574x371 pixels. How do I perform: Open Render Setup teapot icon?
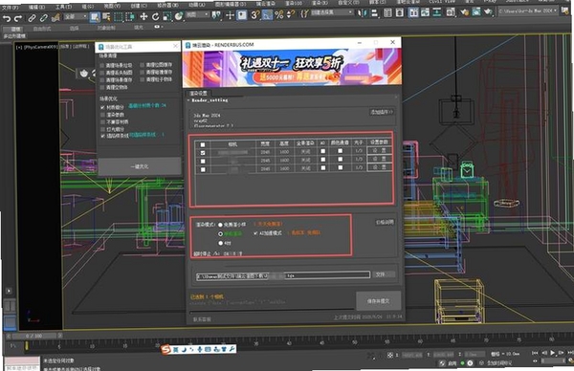[464, 12]
